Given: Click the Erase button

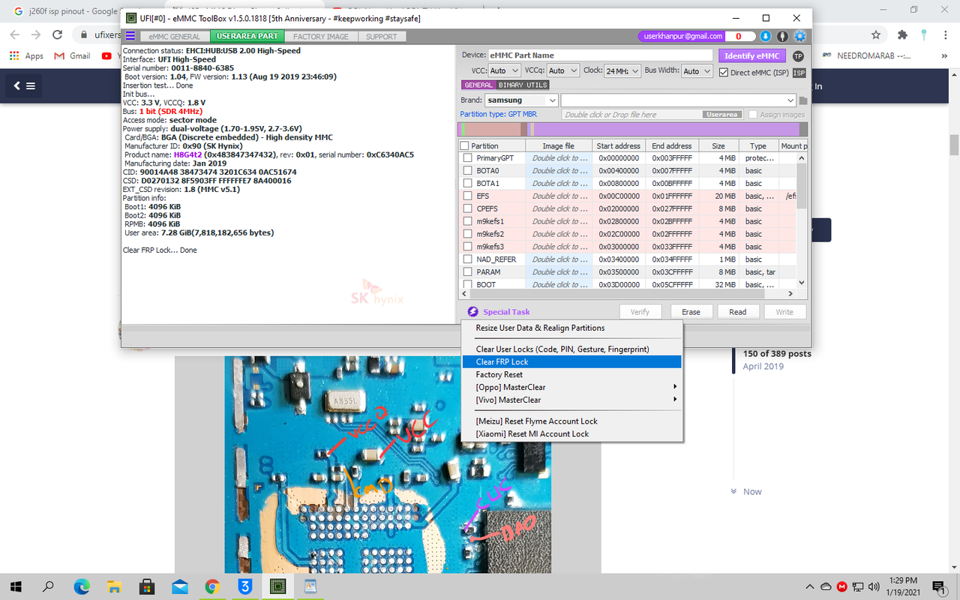Looking at the screenshot, I should (691, 312).
